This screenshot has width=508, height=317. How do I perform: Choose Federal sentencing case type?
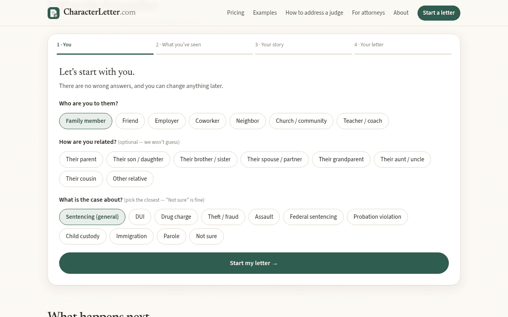(x=313, y=217)
